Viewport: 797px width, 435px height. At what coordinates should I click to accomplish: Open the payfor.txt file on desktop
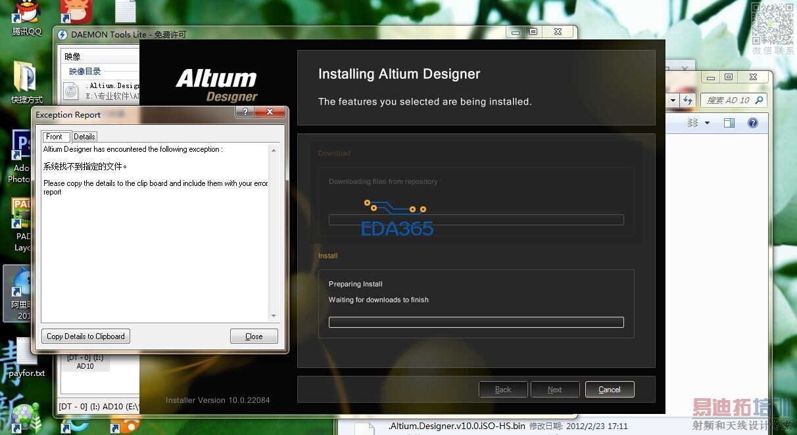[27, 358]
